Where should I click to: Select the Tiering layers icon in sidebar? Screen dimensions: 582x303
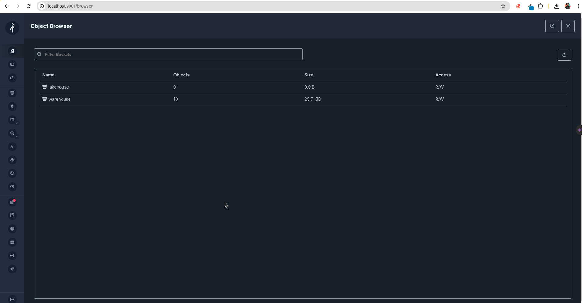[12, 160]
